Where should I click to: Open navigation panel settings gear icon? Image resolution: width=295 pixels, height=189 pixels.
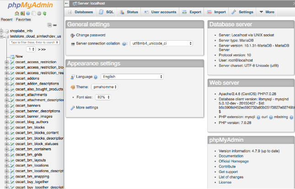click(39, 13)
